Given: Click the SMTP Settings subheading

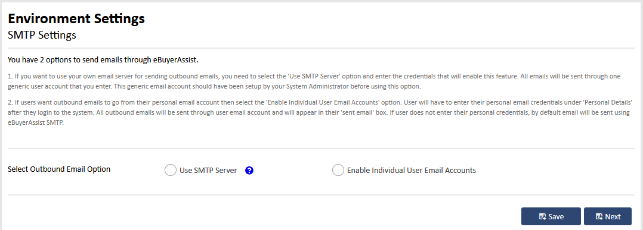Looking at the screenshot, I should coord(42,35).
